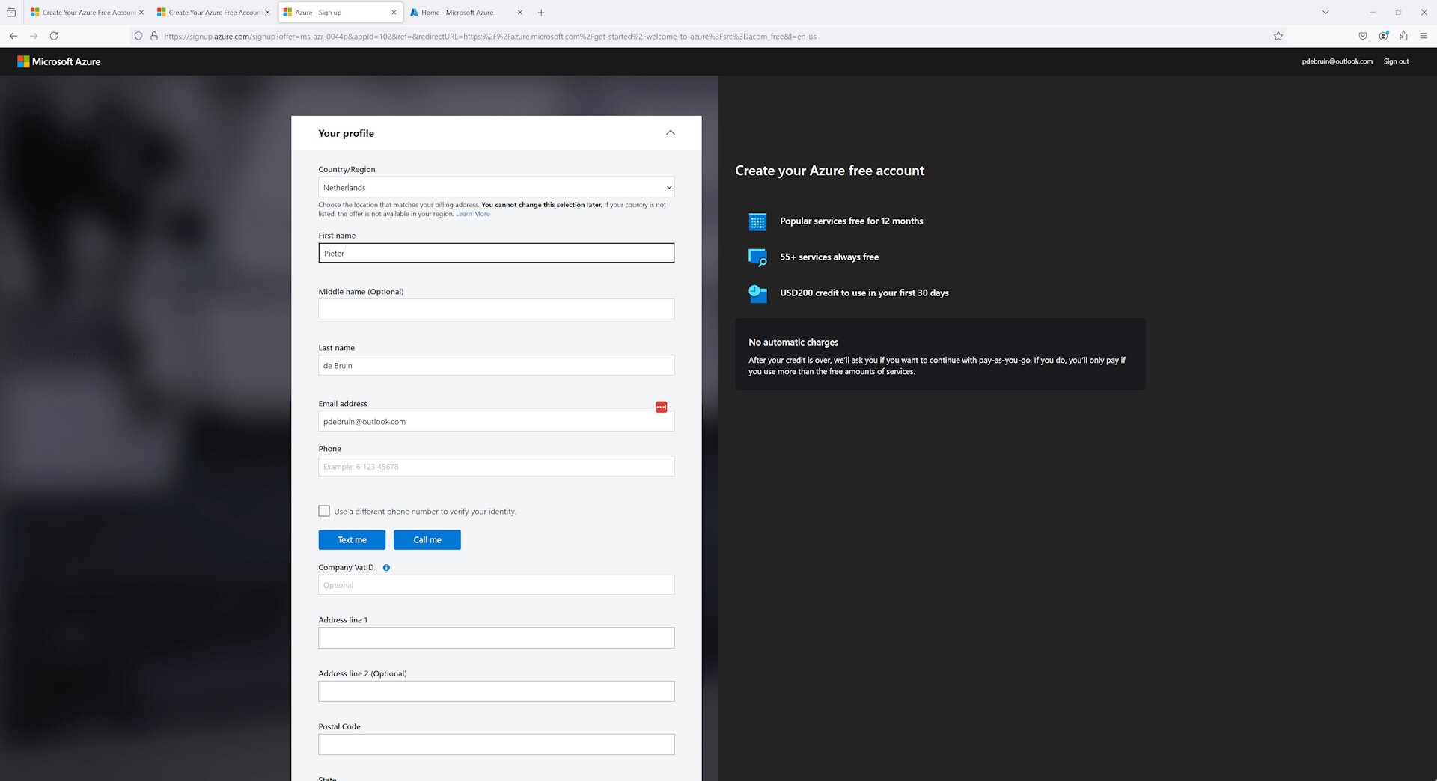1437x781 pixels.
Task: Open a new browser tab
Action: click(540, 12)
